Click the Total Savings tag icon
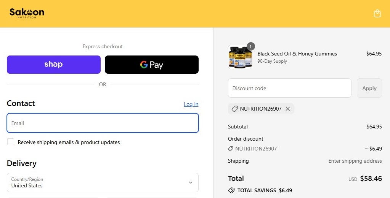Screen dimensions: 390x198 (231, 190)
